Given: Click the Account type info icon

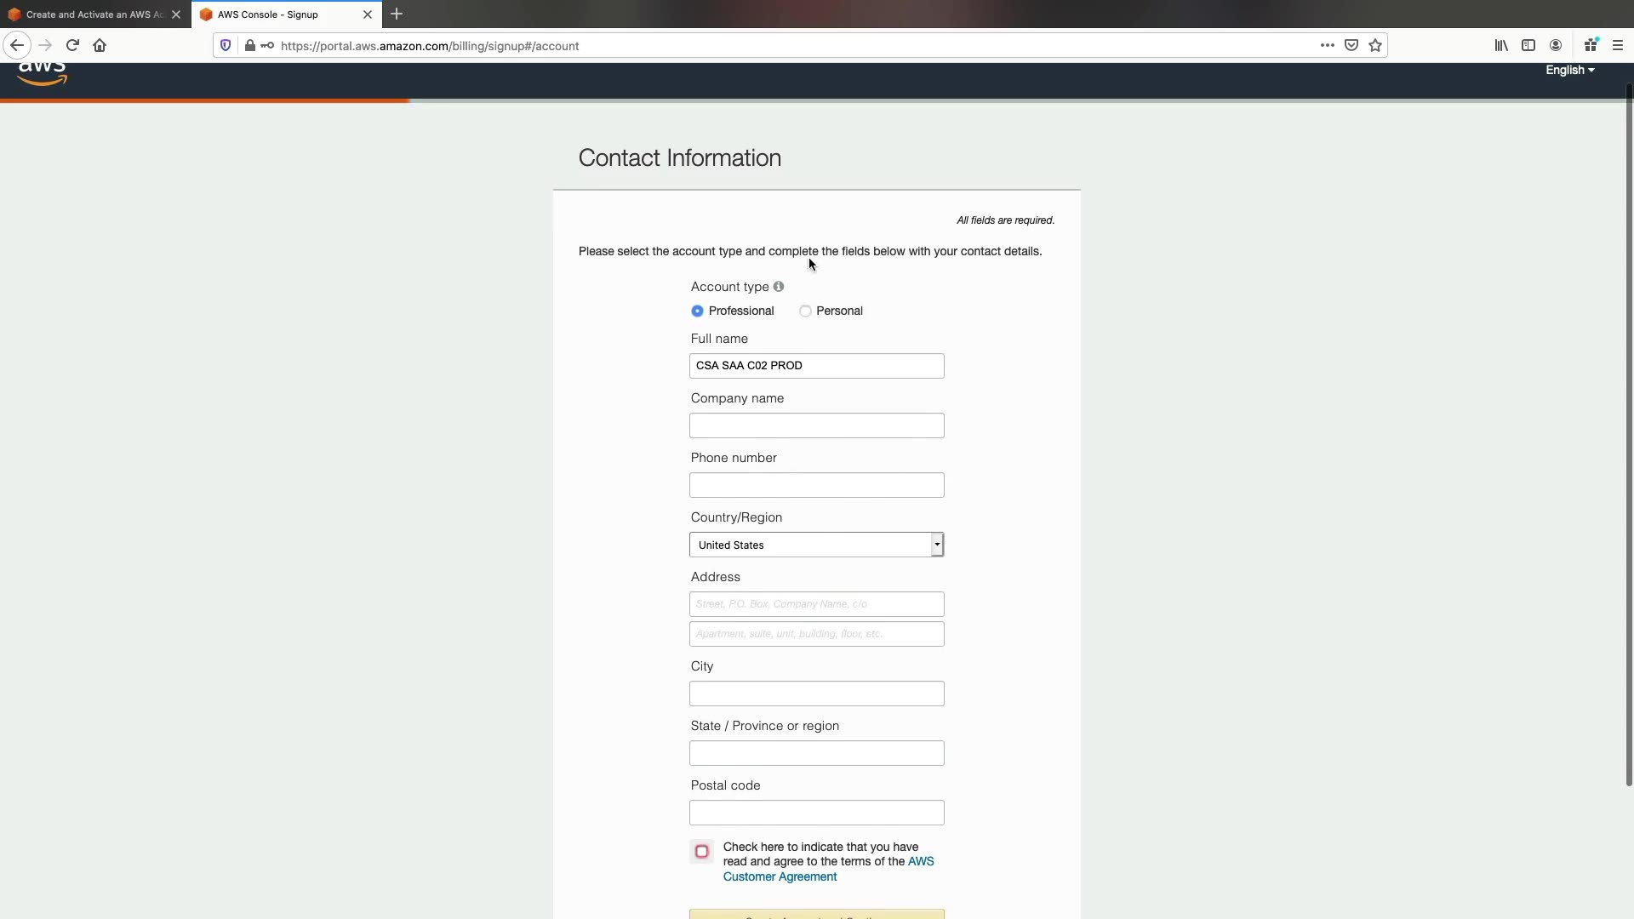Looking at the screenshot, I should pyautogui.click(x=779, y=287).
